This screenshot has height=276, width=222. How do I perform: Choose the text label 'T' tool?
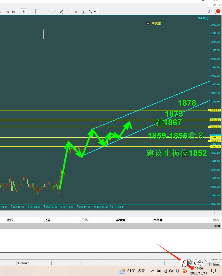click(83, 12)
